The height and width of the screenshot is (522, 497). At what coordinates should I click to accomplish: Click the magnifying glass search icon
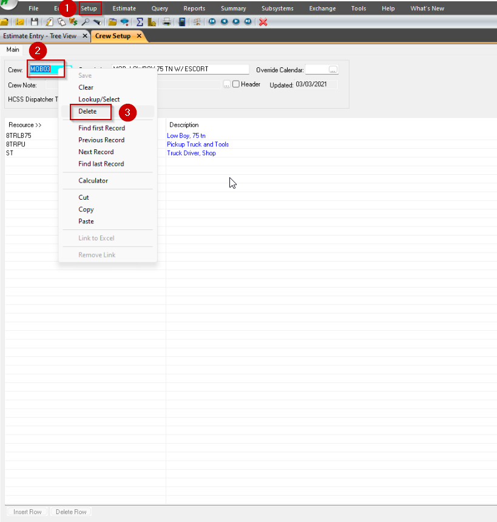85,22
